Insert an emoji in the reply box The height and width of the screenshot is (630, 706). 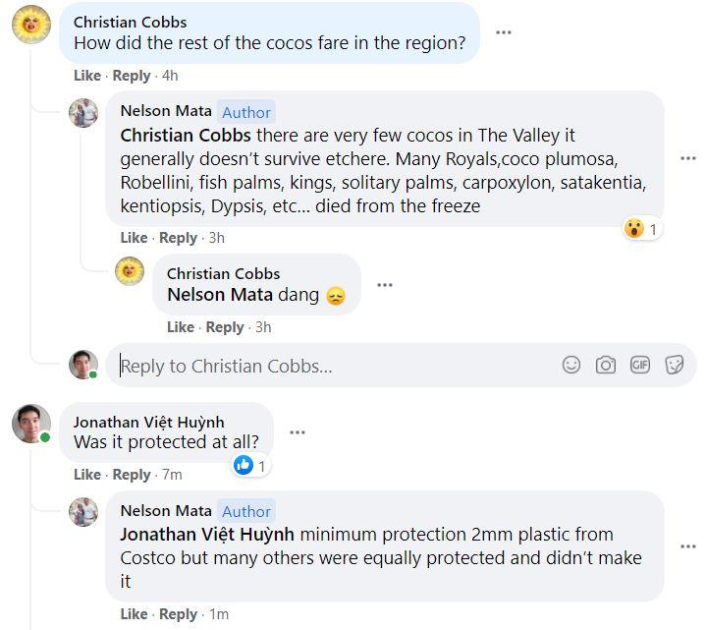point(571,365)
